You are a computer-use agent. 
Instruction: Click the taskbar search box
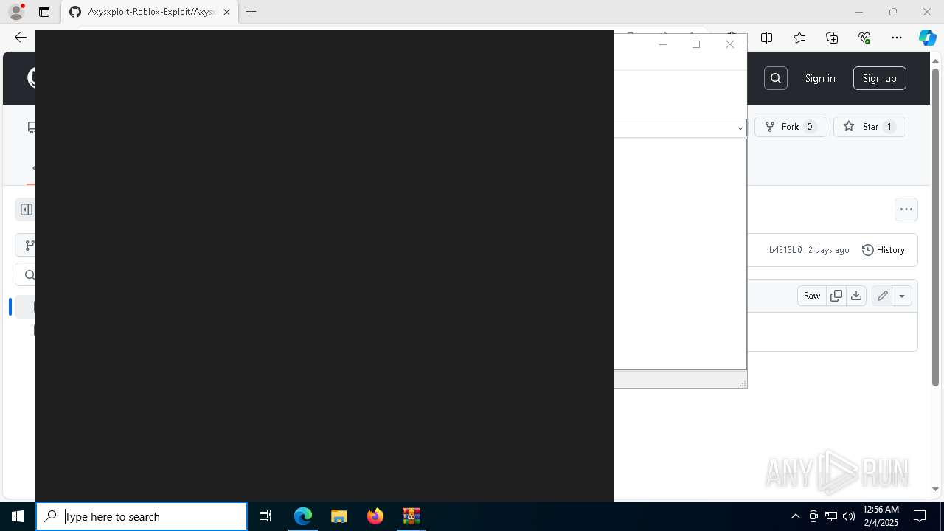pyautogui.click(x=142, y=516)
